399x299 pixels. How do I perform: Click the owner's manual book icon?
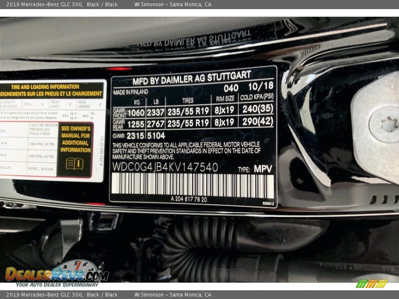[x=75, y=164]
